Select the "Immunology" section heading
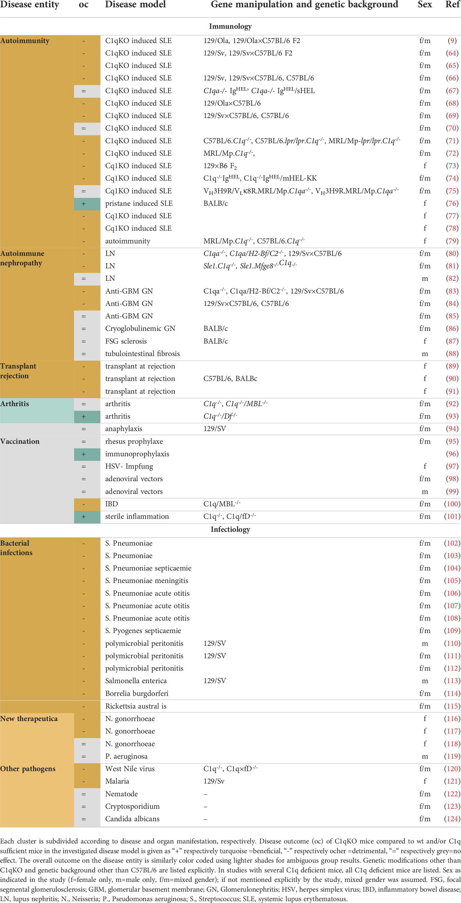This screenshot has height=903, width=461. click(x=230, y=26)
